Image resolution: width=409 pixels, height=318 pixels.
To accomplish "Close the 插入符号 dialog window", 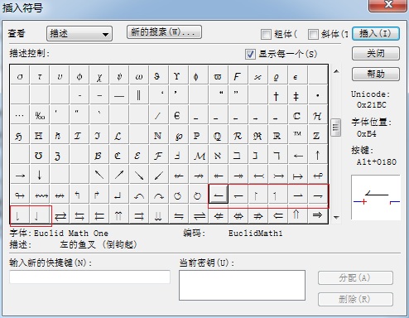I will (x=388, y=5).
